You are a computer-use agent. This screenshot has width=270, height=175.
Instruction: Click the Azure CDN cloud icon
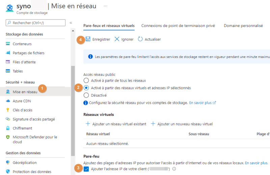point(8,101)
